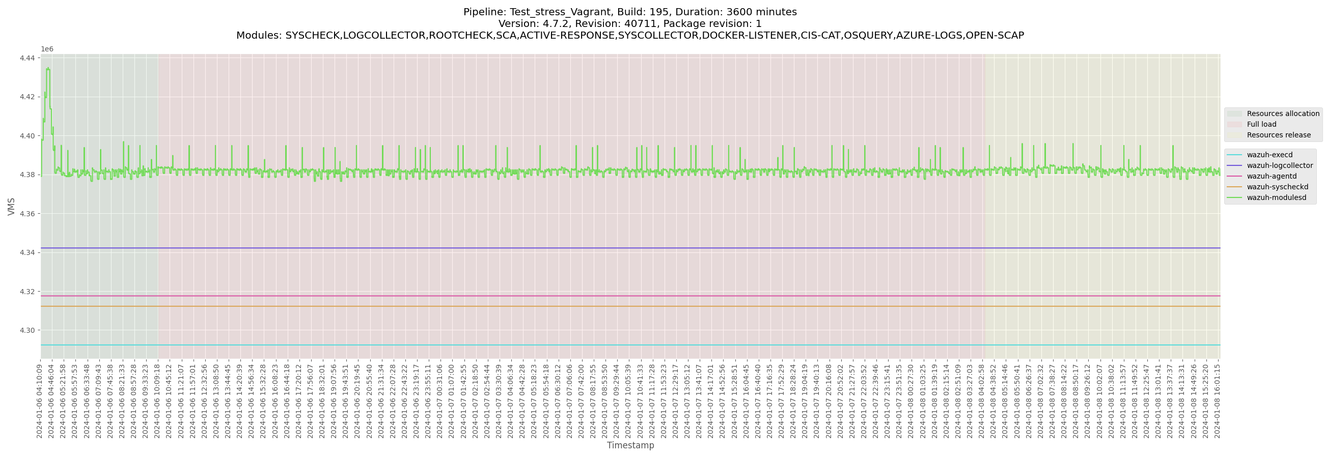Click the Full load legend swatch
Screen dimensions: 1324x458
[x=1234, y=124]
